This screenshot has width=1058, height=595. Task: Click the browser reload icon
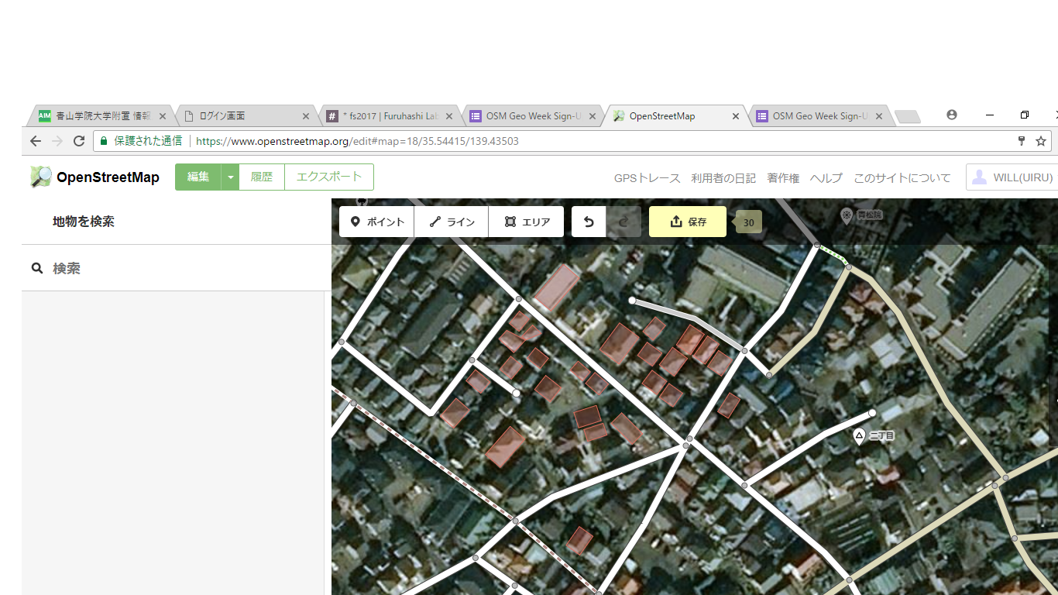[80, 141]
